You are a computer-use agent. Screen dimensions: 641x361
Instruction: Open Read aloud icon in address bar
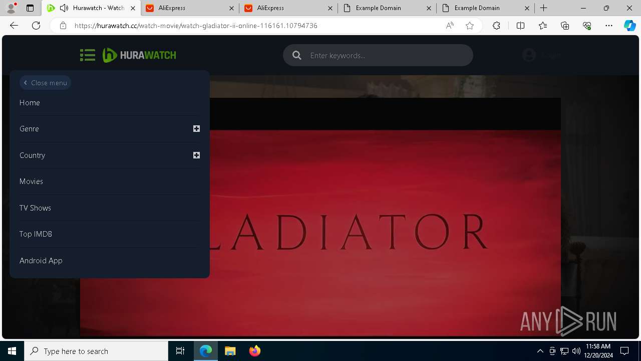[450, 26]
